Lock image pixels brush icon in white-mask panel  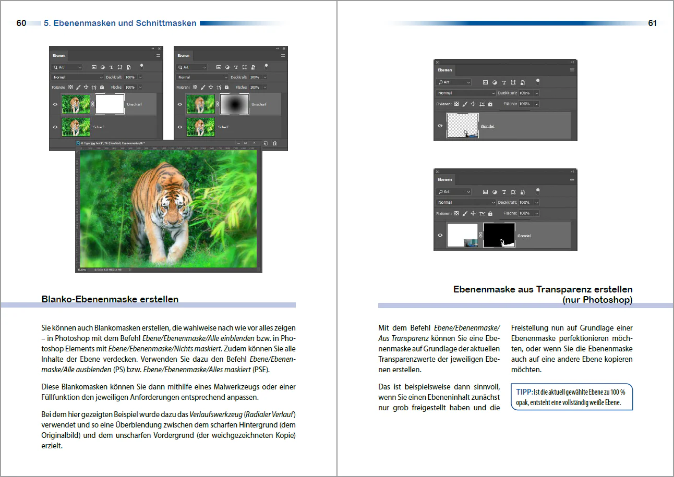[78, 88]
